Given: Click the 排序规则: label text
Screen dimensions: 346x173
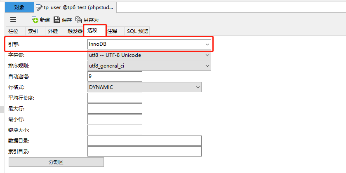Looking at the screenshot, I should (x=19, y=65).
